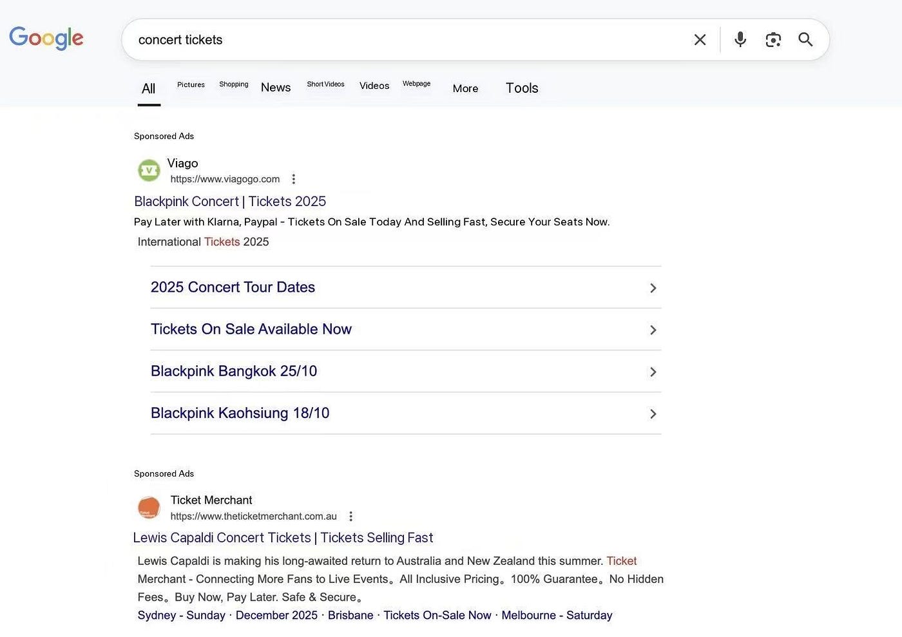Open the 'Blackpink Bangkok 25/10' sitelink
Screen dimensions: 902x637
[x=234, y=371]
